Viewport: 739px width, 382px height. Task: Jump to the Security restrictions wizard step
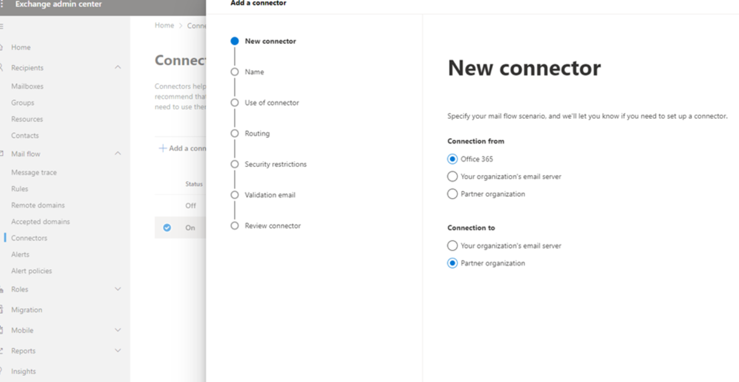click(x=276, y=164)
